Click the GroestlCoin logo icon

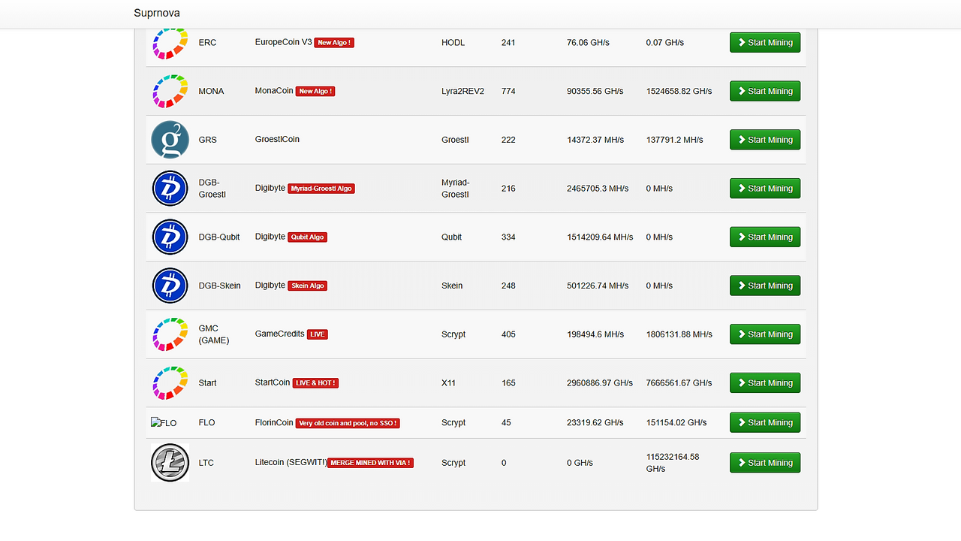click(170, 139)
